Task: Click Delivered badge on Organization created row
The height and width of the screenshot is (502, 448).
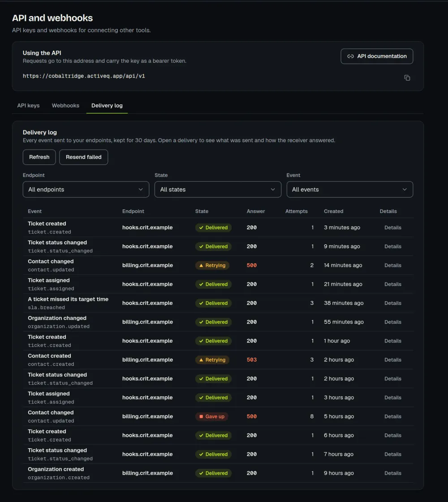Action: 213,473
